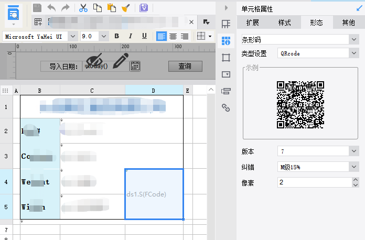
Task: Toggle bold formatting
Action: tap(117, 36)
